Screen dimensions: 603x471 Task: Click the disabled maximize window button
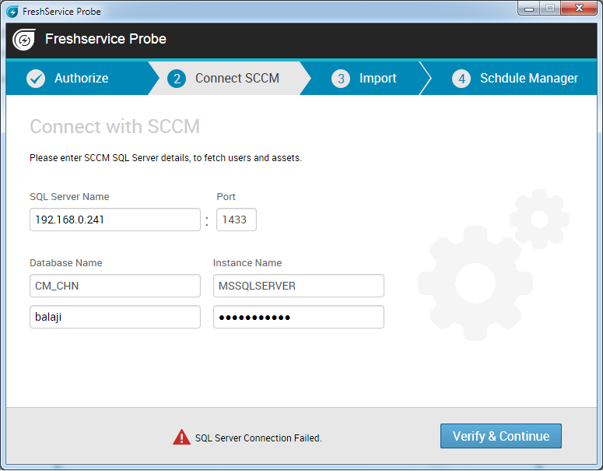pos(550,9)
